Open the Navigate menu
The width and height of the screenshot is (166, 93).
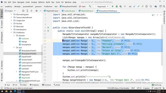[x=21, y=2]
